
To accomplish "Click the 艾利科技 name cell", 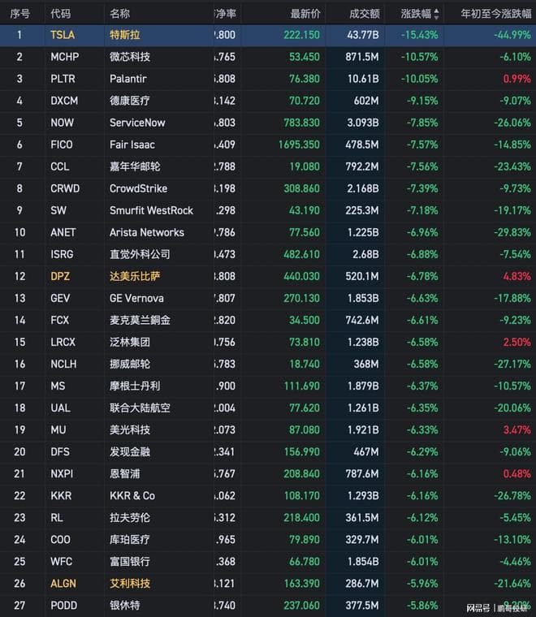I will click(x=130, y=584).
